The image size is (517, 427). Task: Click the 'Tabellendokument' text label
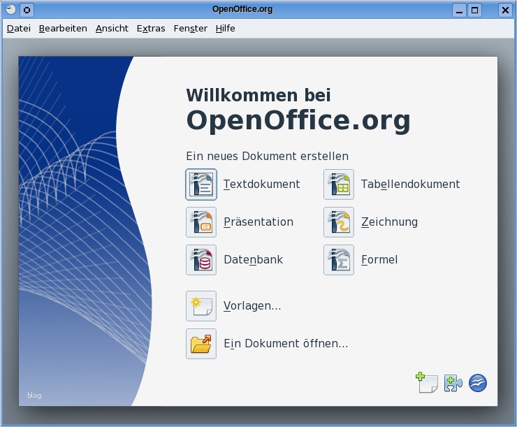[x=410, y=184]
